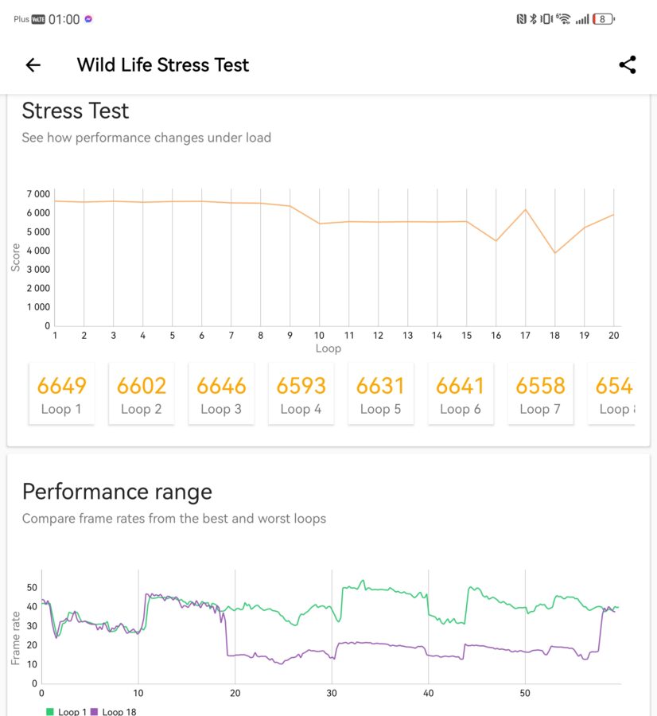Tap the Loop 5 score 6631 card
The height and width of the screenshot is (716, 657).
coord(380,395)
